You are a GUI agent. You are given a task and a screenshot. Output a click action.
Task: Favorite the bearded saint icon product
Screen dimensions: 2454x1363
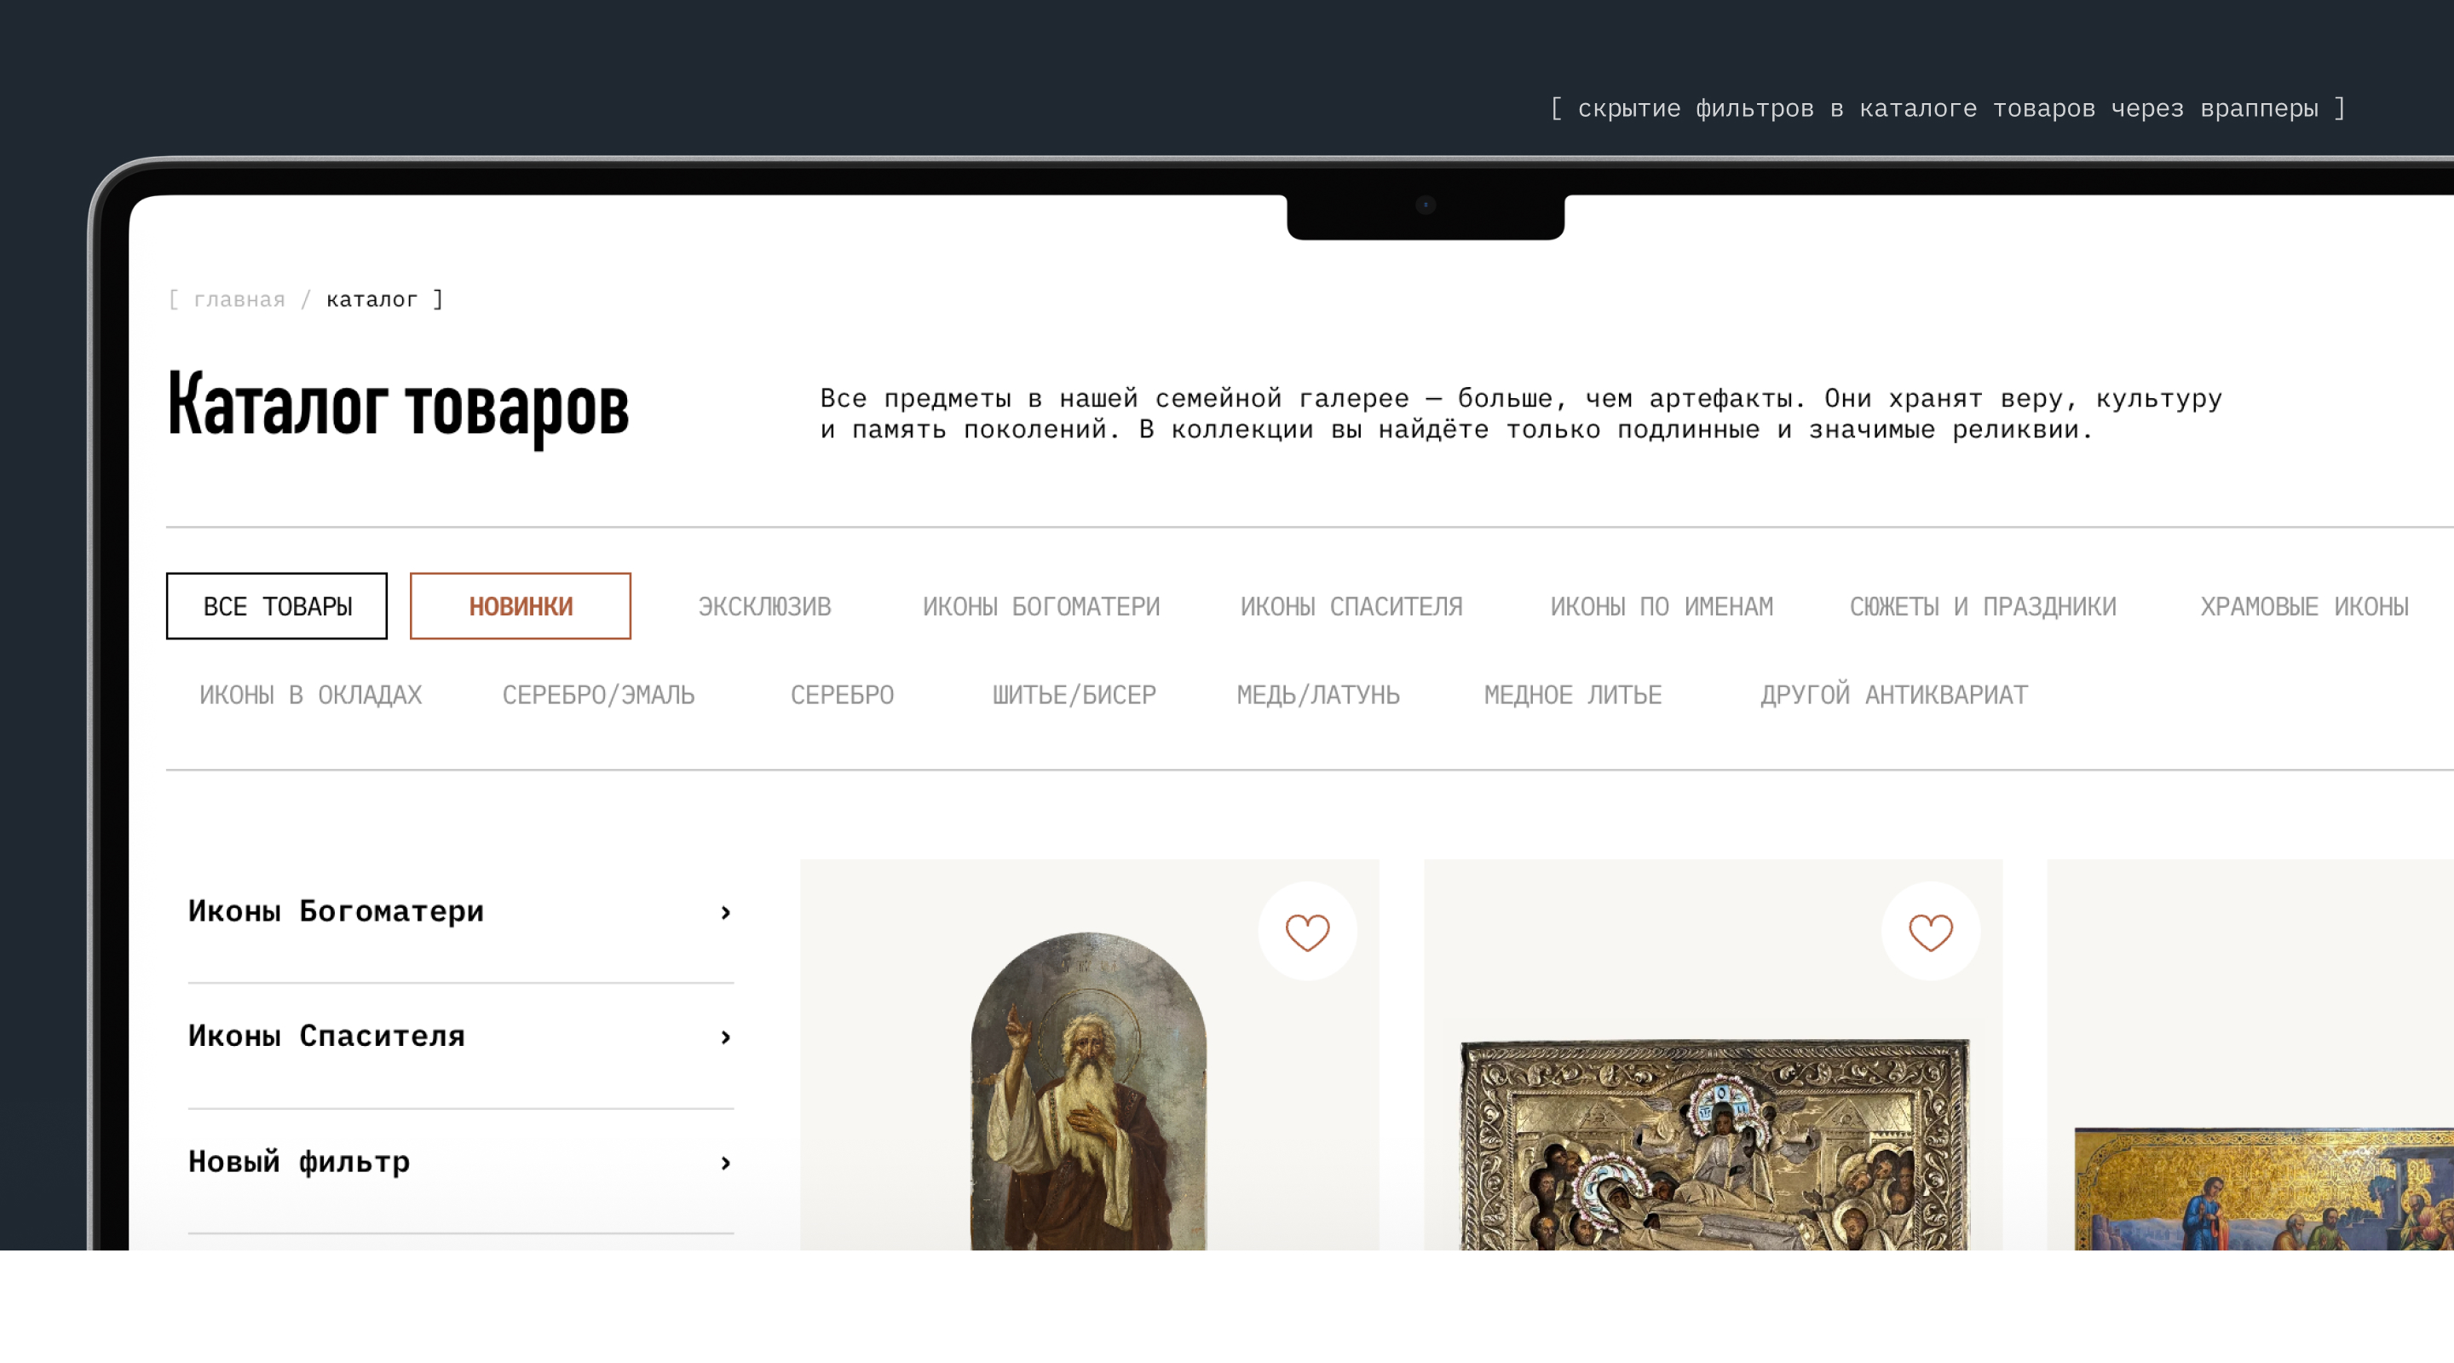1307,931
